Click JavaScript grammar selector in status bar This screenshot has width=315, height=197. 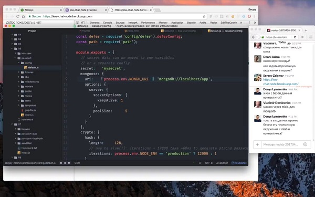click(x=222, y=163)
